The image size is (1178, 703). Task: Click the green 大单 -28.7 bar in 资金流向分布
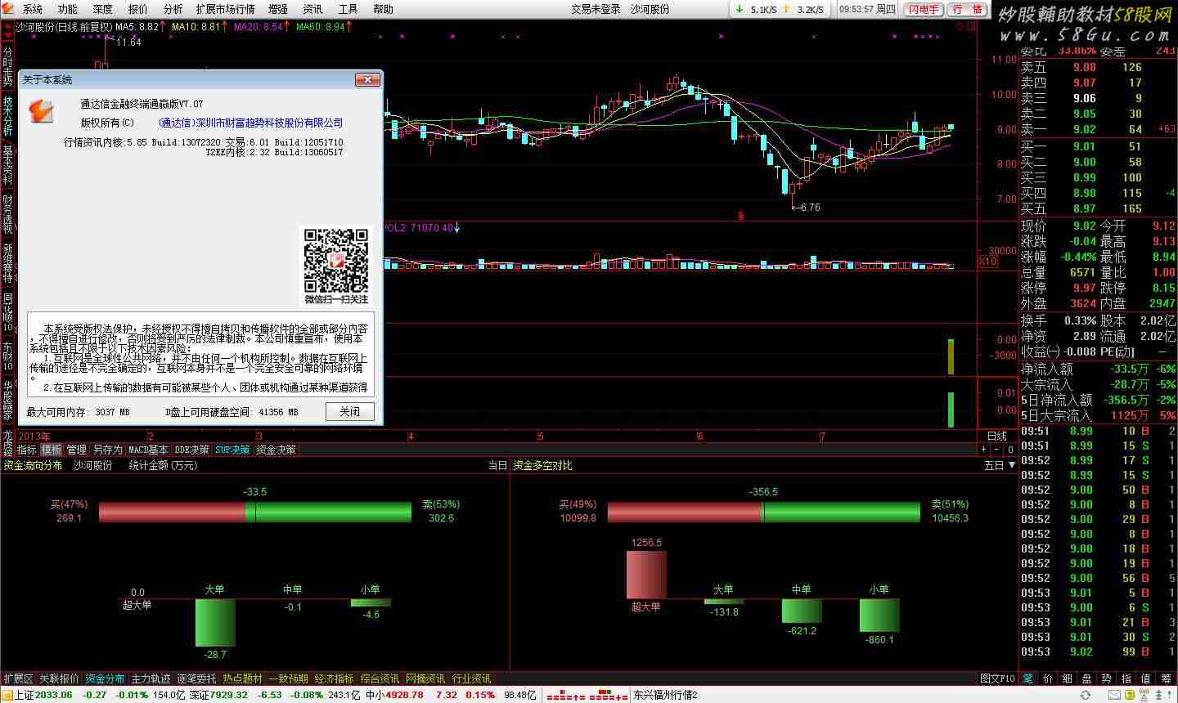point(215,622)
